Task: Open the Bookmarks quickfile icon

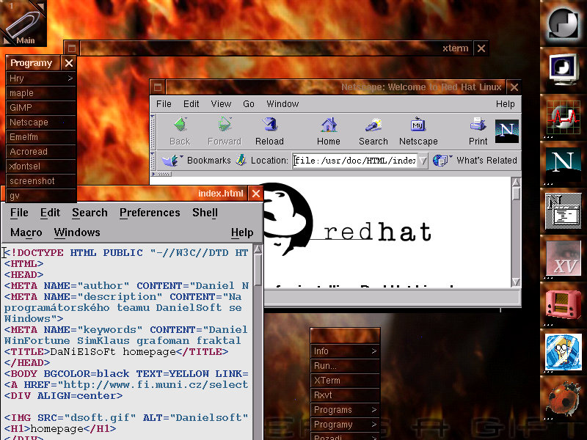Action: click(172, 161)
